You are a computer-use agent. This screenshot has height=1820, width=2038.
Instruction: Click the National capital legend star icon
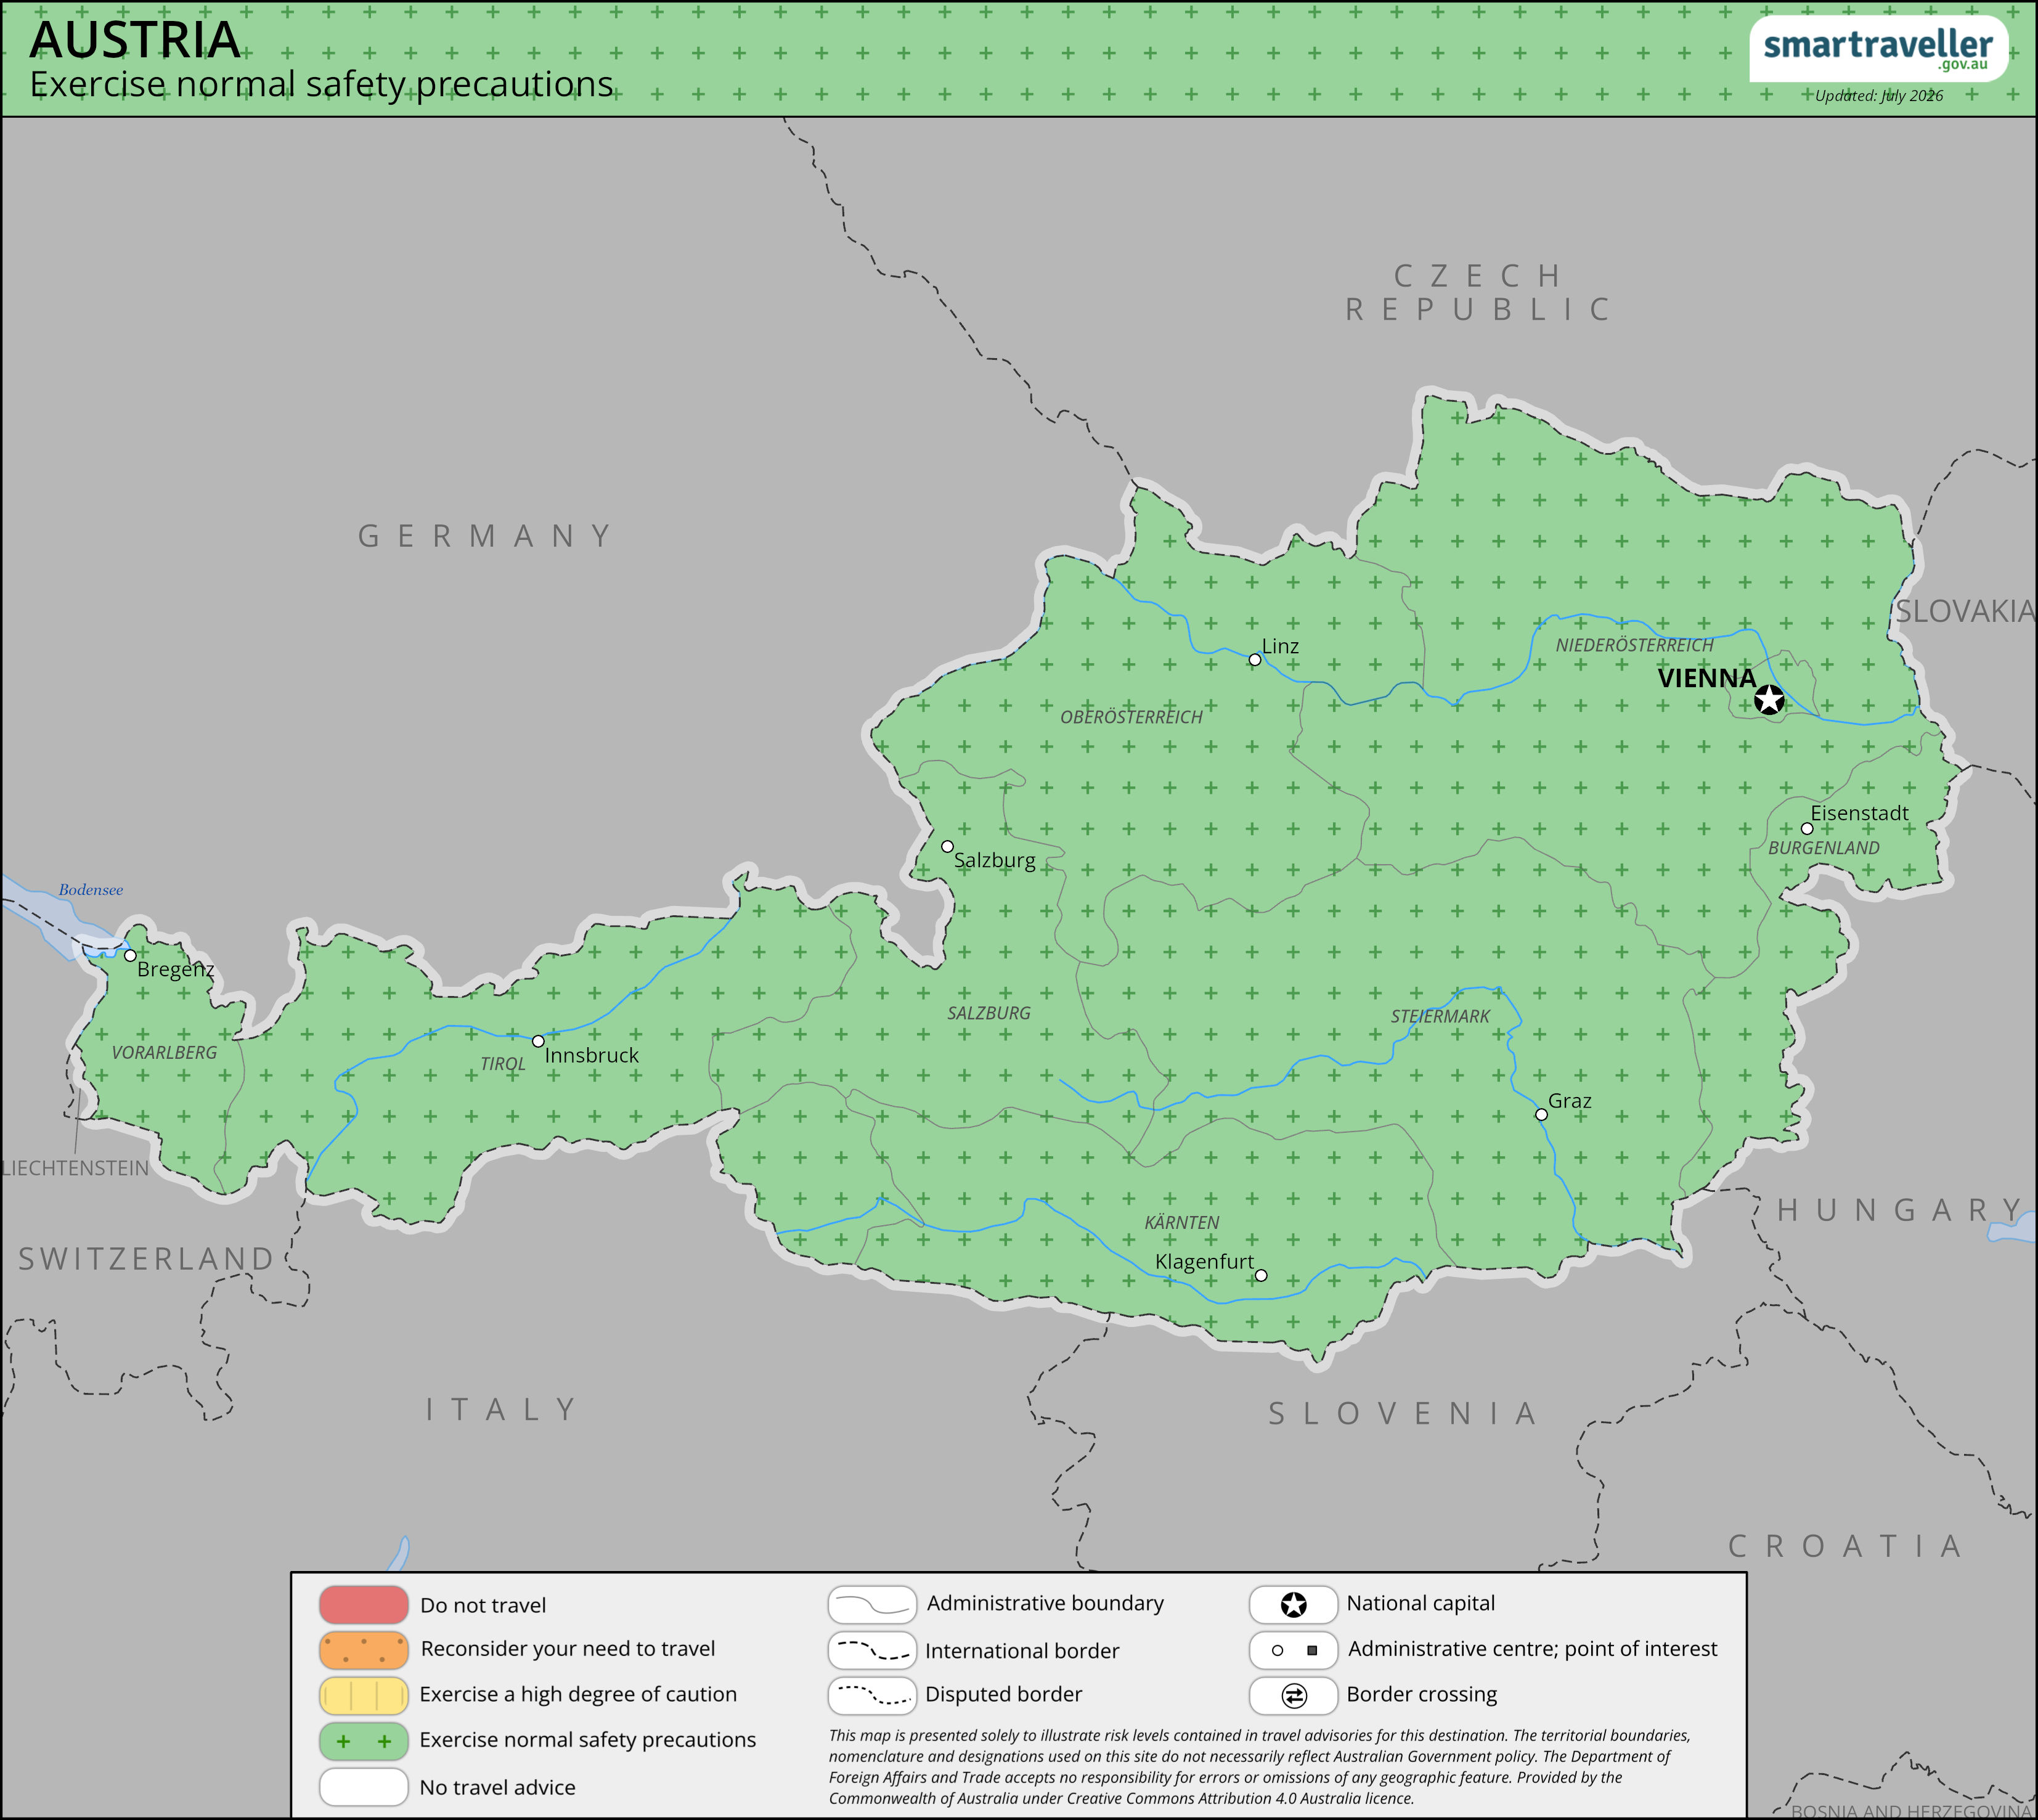pos(1293,1605)
